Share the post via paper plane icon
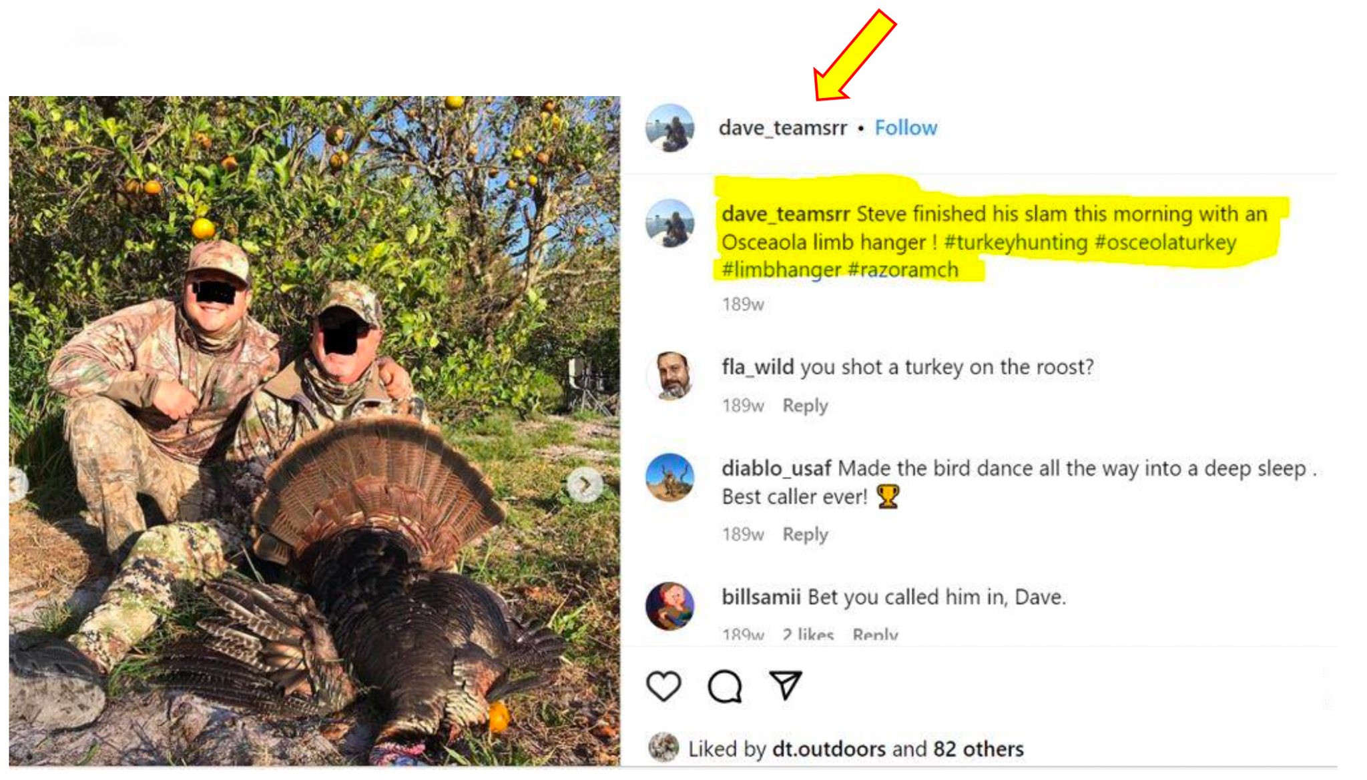 tap(785, 685)
